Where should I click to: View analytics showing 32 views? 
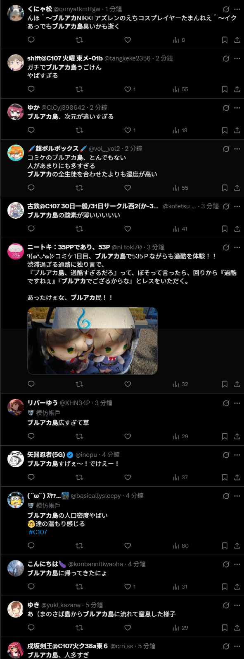180,384
